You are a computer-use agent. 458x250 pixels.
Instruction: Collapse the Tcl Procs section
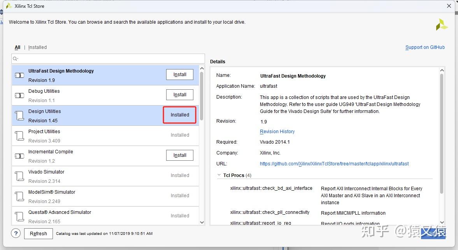click(x=219, y=175)
